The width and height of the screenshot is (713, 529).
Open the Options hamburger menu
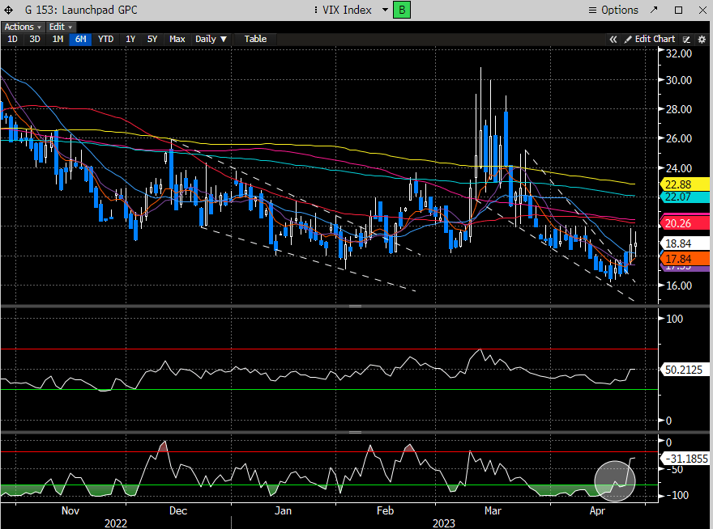coord(613,10)
